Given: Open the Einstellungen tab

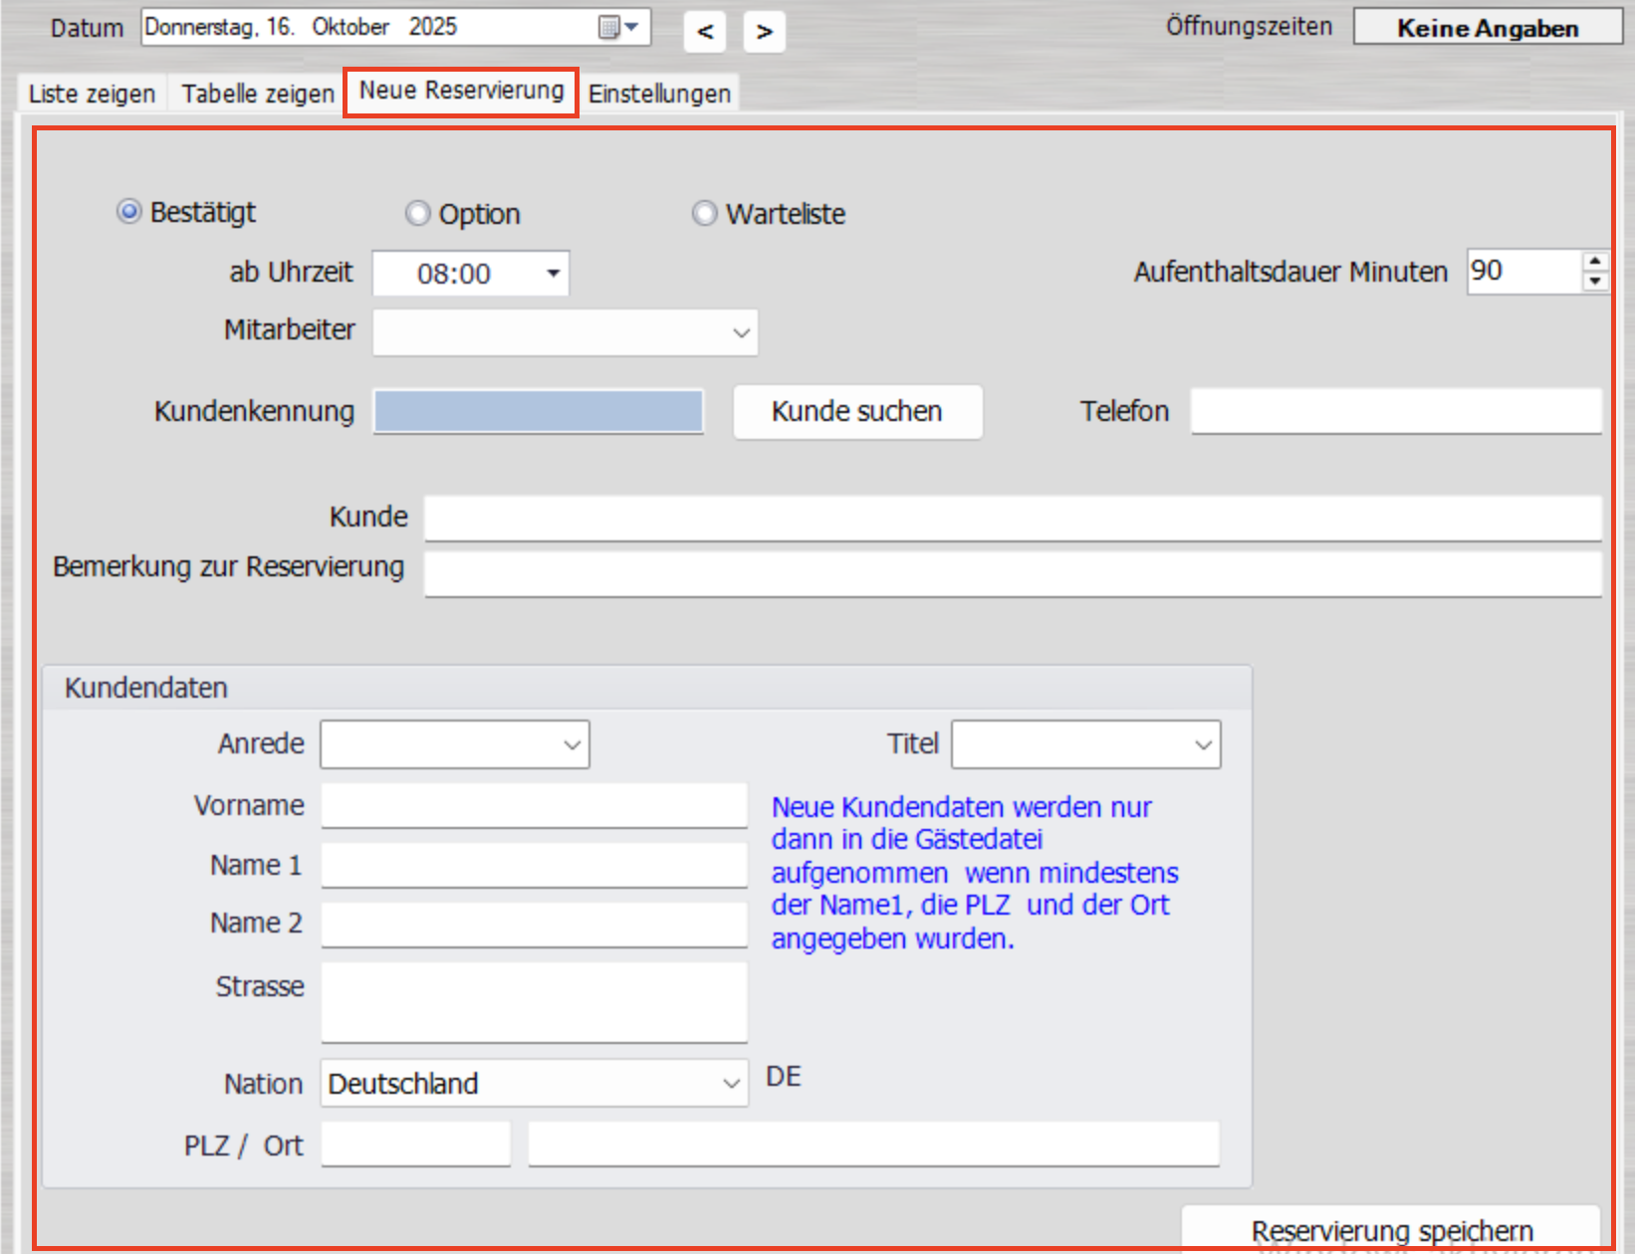Looking at the screenshot, I should pyautogui.click(x=659, y=94).
